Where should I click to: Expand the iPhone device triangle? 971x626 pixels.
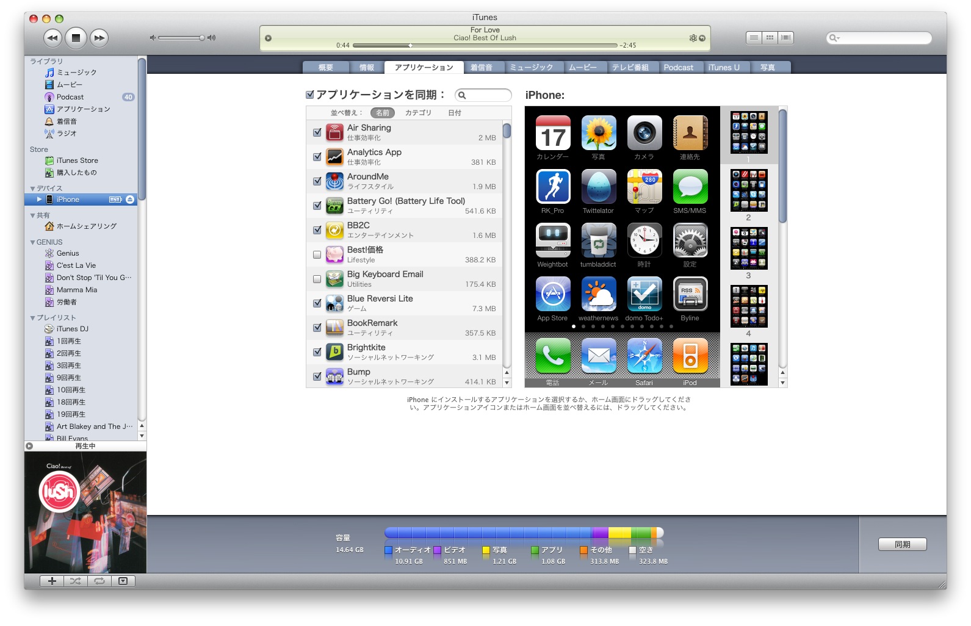pyautogui.click(x=40, y=200)
